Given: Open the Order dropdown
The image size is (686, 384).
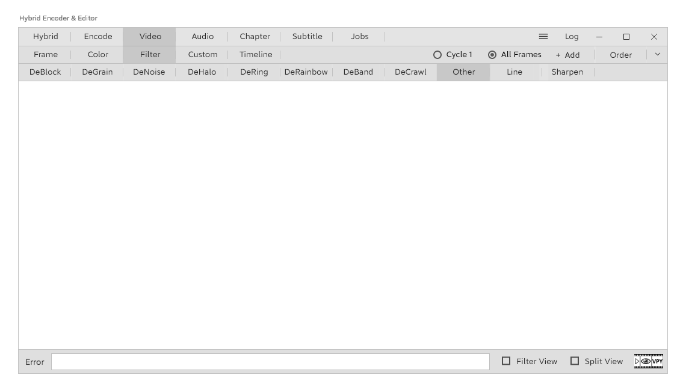Looking at the screenshot, I should click(x=620, y=55).
